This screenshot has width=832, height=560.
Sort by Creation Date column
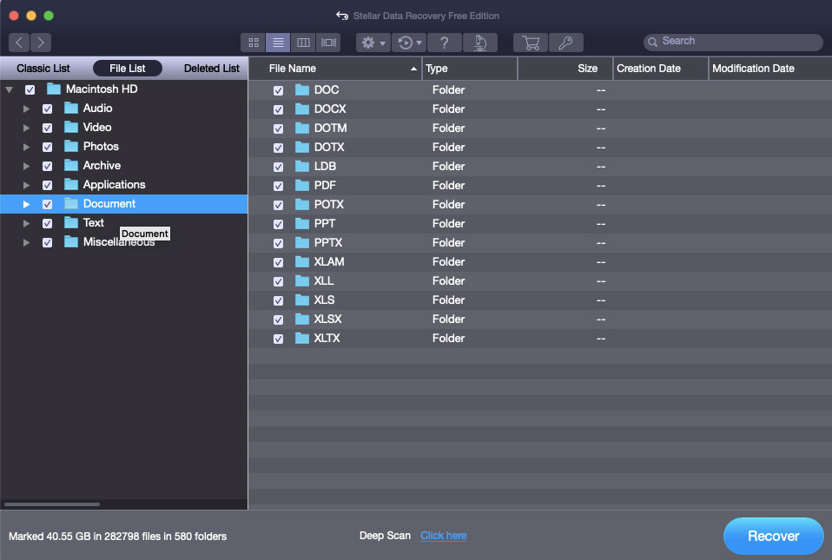pos(661,69)
